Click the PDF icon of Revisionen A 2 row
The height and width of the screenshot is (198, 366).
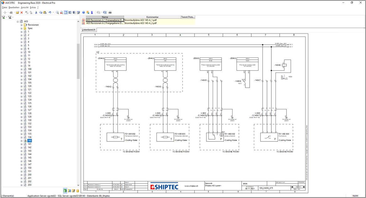[x=83, y=23]
